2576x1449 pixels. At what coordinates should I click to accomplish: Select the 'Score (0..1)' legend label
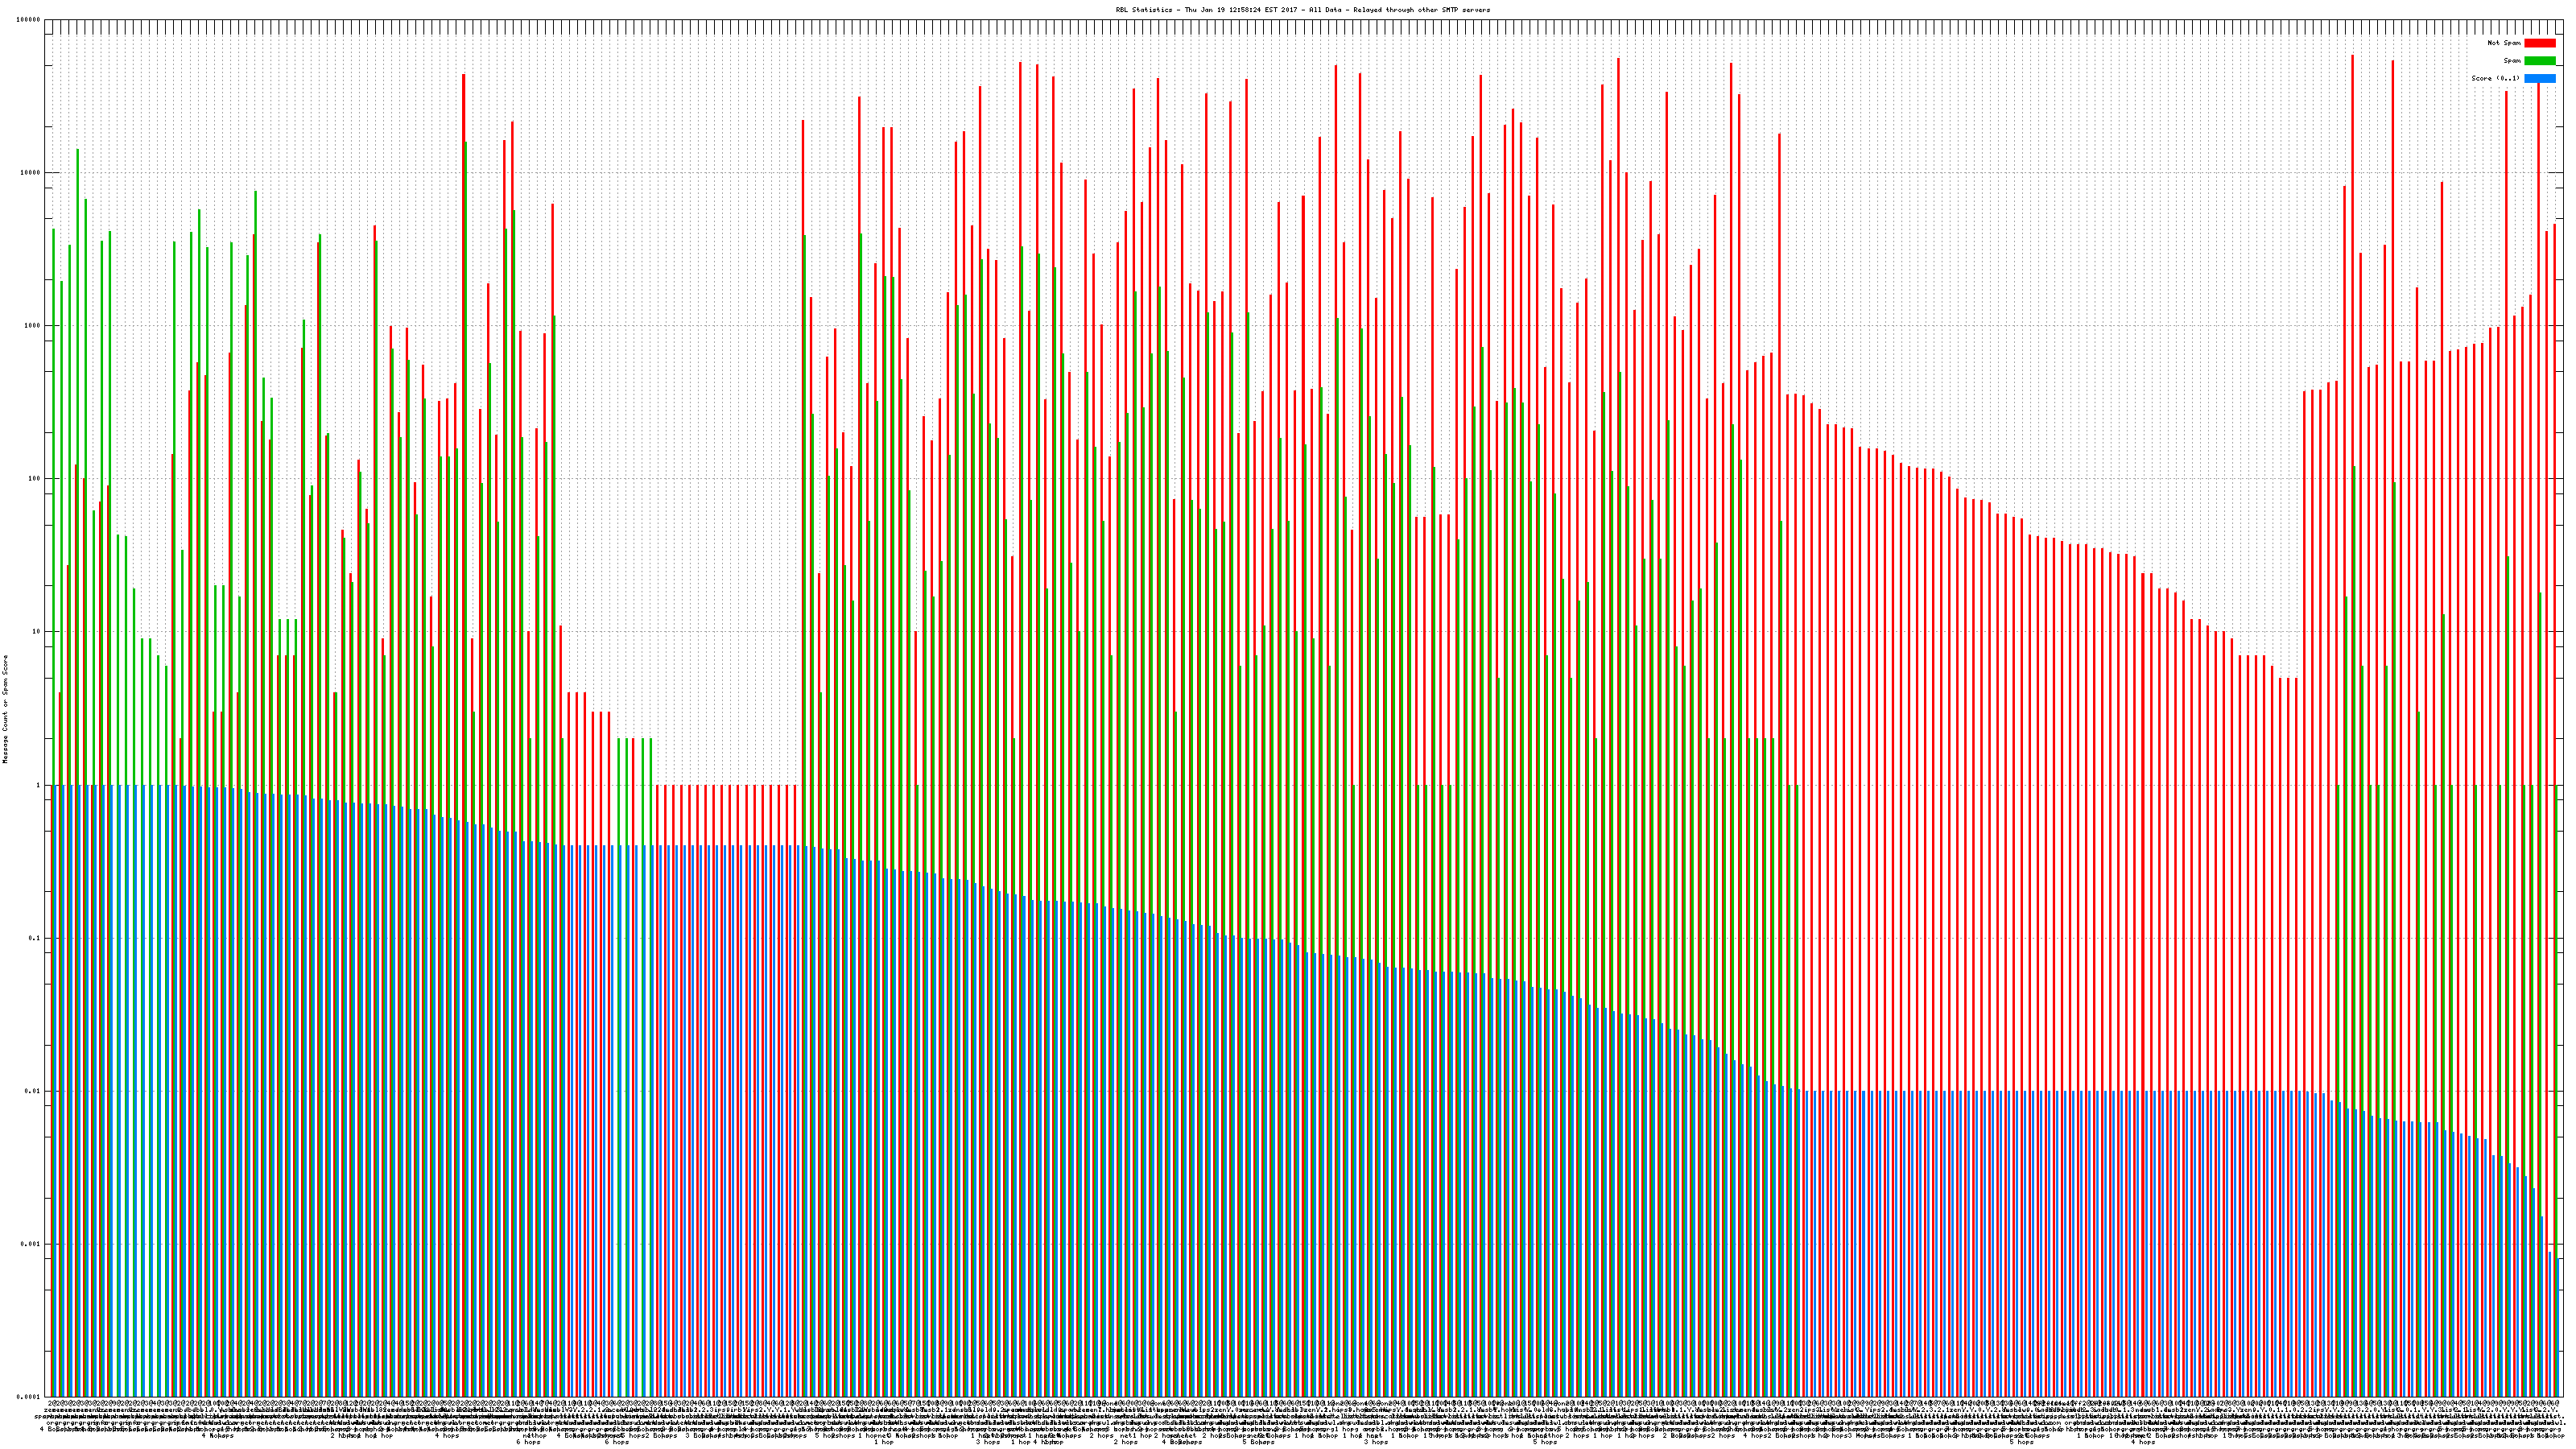pos(2495,78)
